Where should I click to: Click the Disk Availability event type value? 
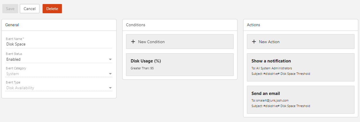(x=20, y=88)
